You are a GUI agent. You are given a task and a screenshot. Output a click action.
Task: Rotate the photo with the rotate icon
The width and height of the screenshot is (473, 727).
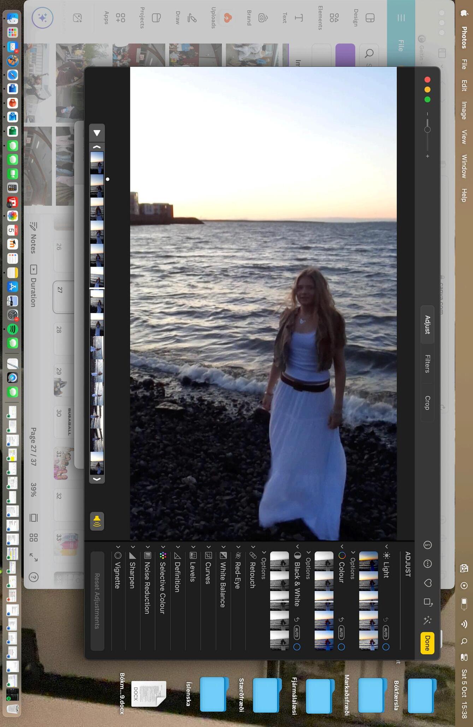click(427, 602)
